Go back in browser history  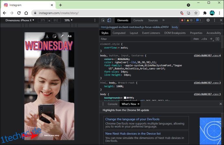tap(5, 13)
